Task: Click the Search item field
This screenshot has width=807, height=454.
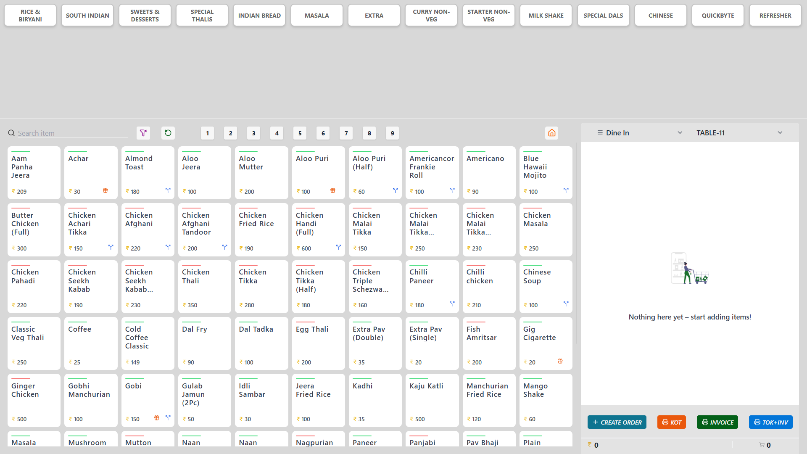Action: [71, 133]
